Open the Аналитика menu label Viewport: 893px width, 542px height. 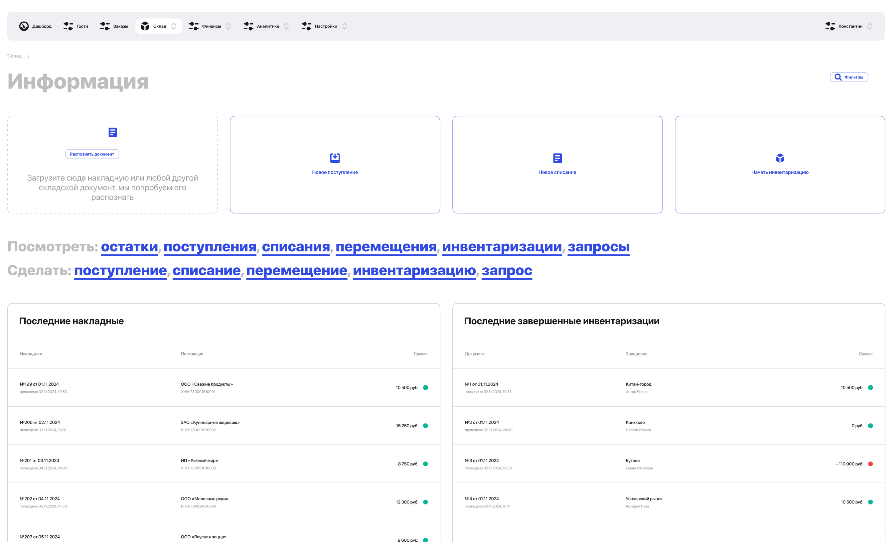pos(268,27)
